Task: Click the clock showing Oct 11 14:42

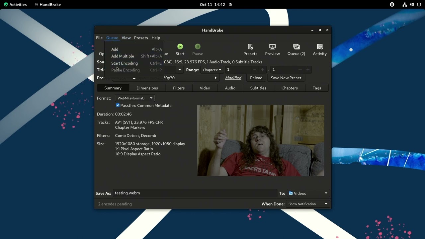Action: [x=212, y=5]
